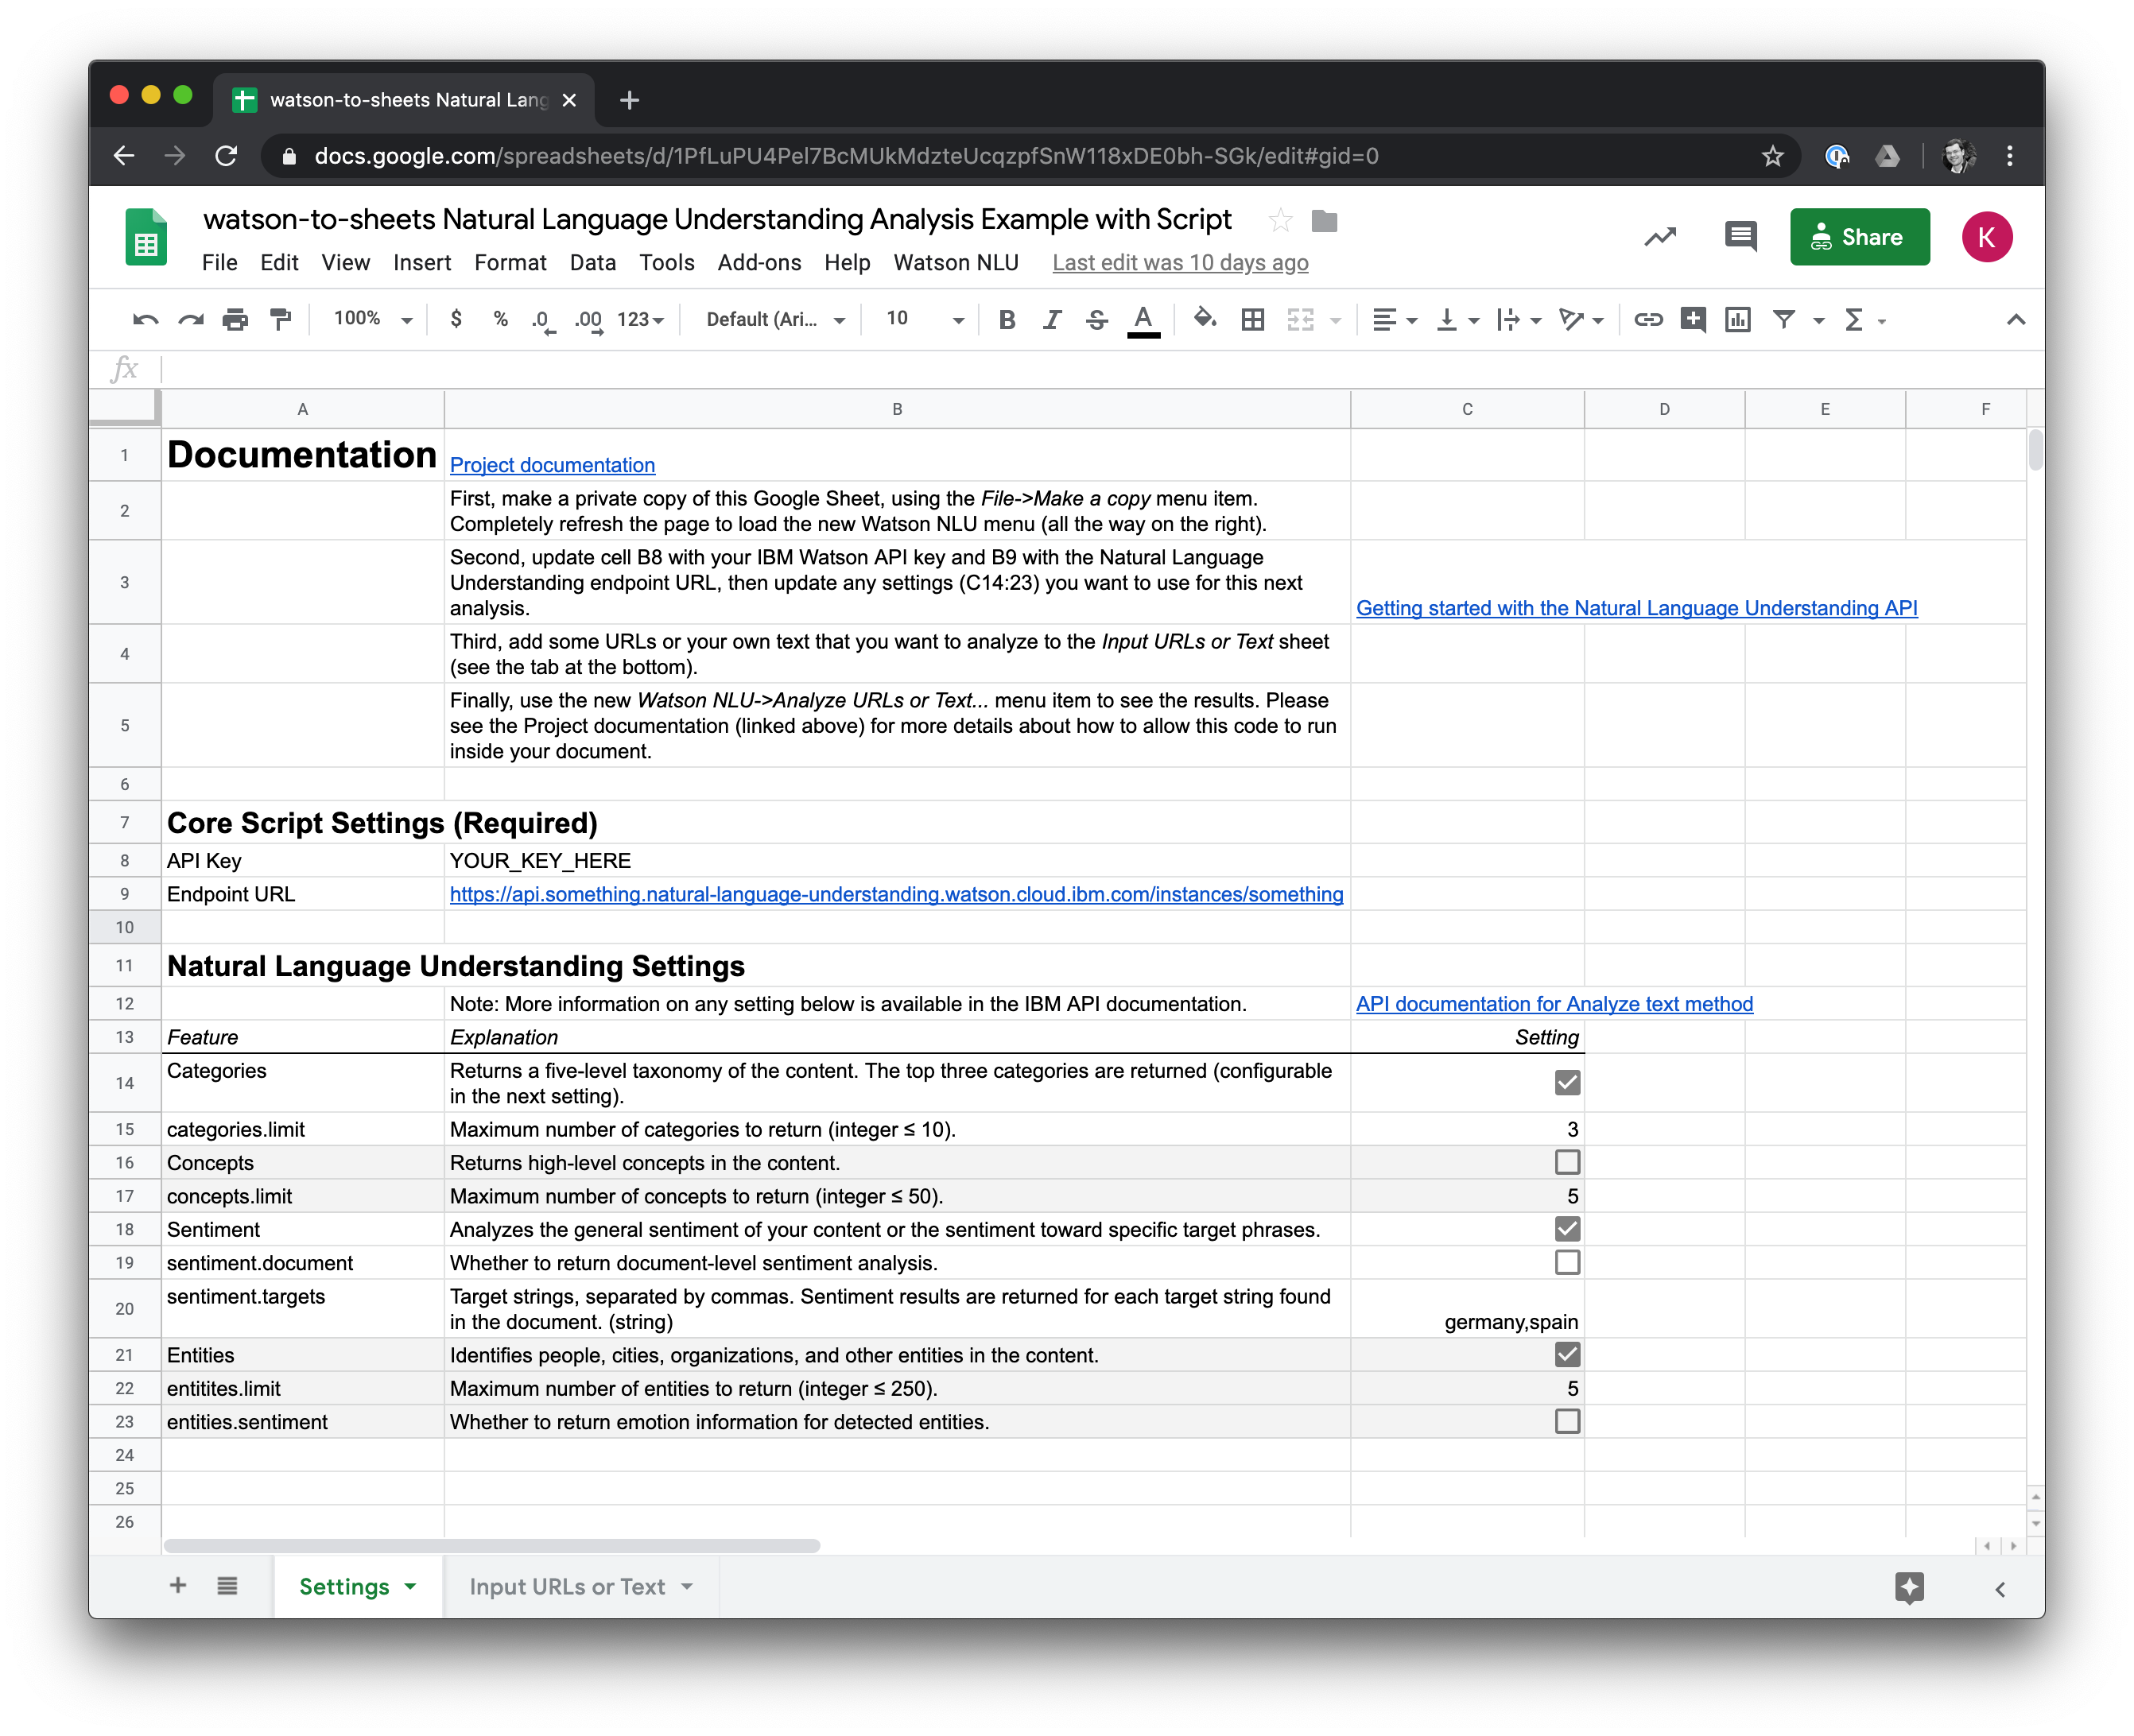This screenshot has width=2134, height=1736.
Task: Format selection as percent
Action: (500, 319)
